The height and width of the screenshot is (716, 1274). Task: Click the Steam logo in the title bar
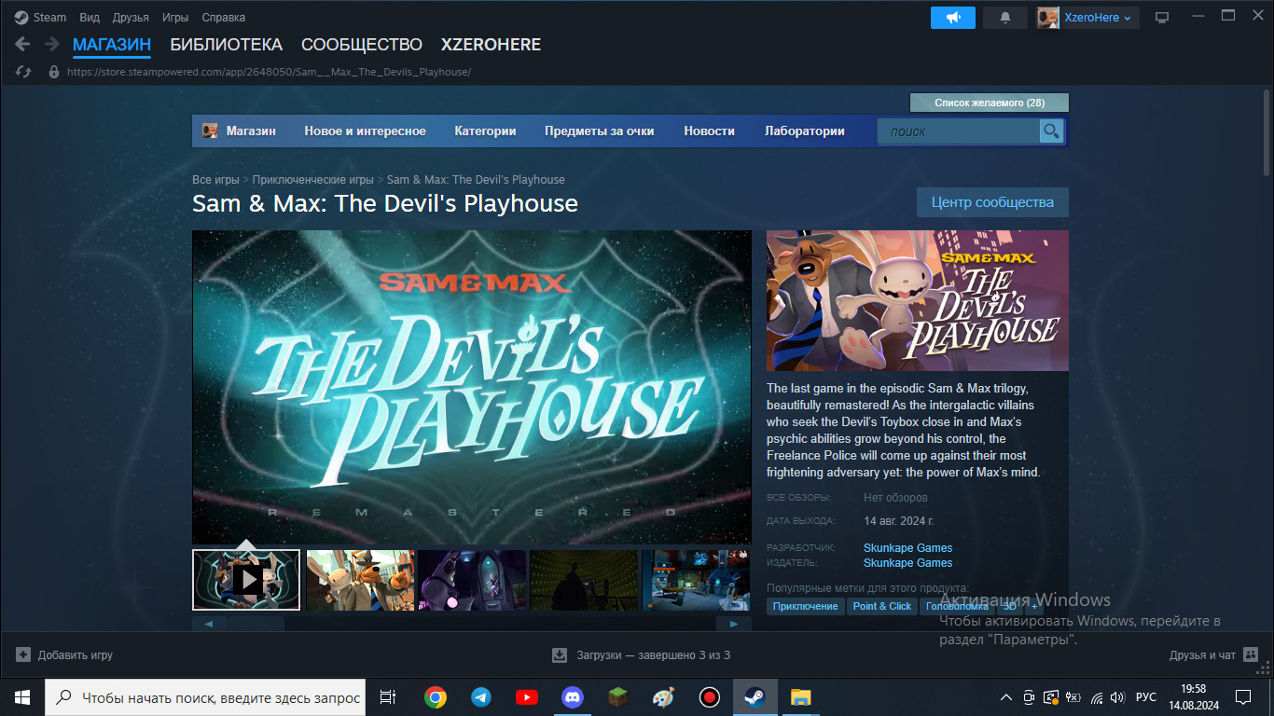click(x=21, y=18)
